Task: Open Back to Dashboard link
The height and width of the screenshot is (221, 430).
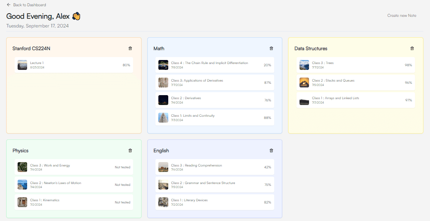Action: click(x=29, y=5)
